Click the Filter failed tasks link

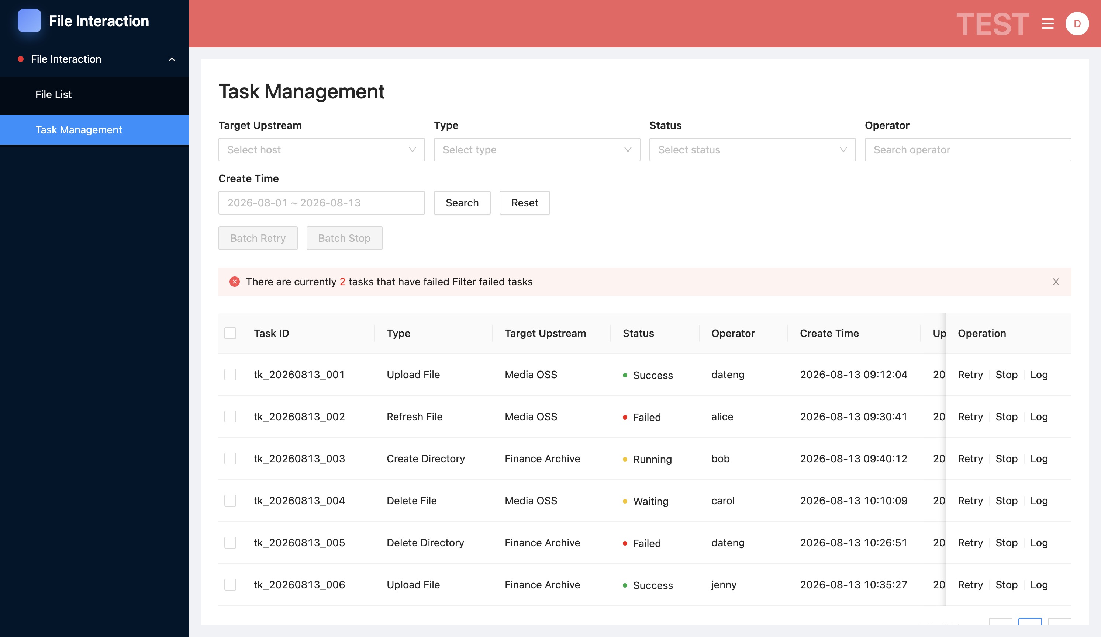coord(493,282)
